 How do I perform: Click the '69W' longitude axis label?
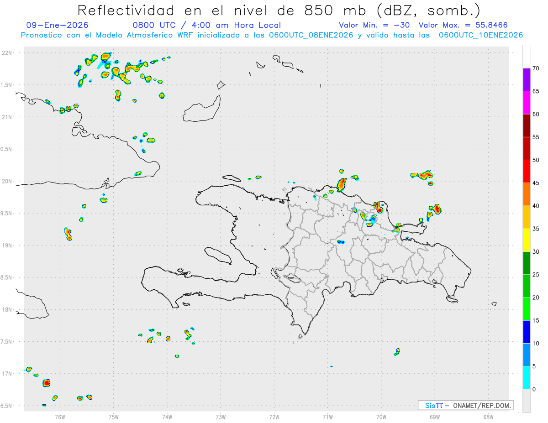tap(435, 417)
